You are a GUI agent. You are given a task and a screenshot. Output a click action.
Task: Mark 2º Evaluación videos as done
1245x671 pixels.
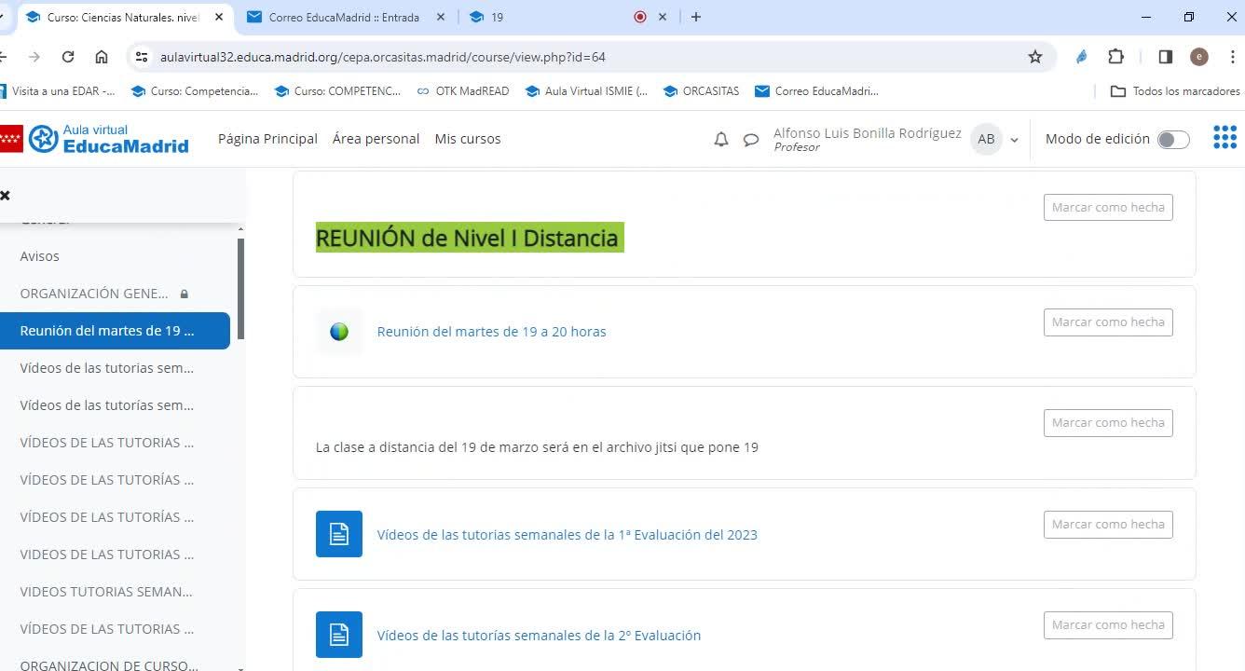tap(1108, 625)
